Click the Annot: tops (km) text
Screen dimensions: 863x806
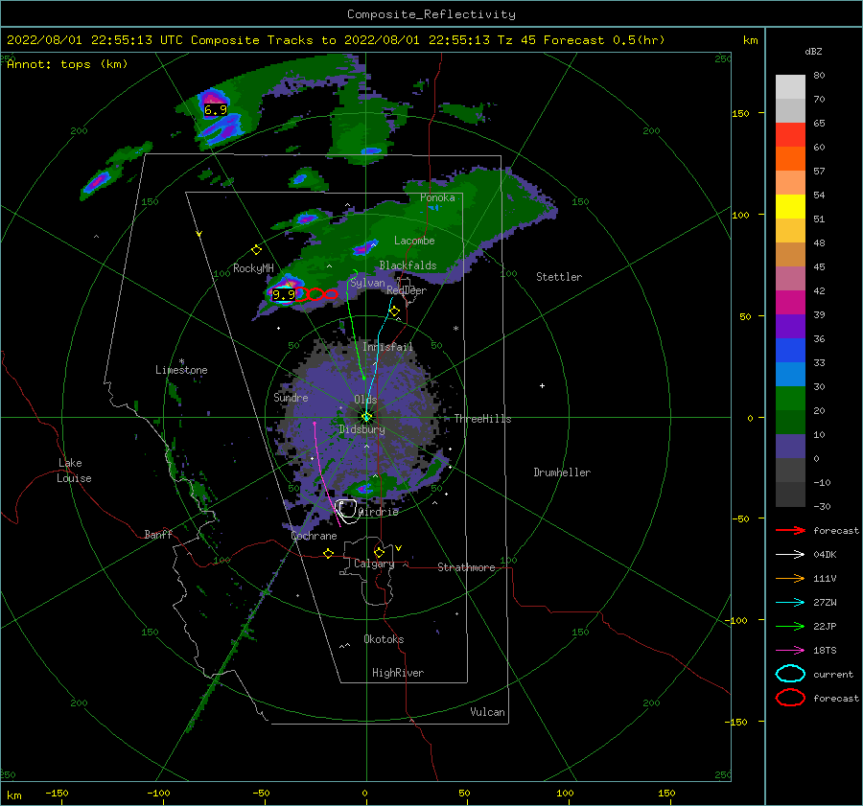(67, 64)
